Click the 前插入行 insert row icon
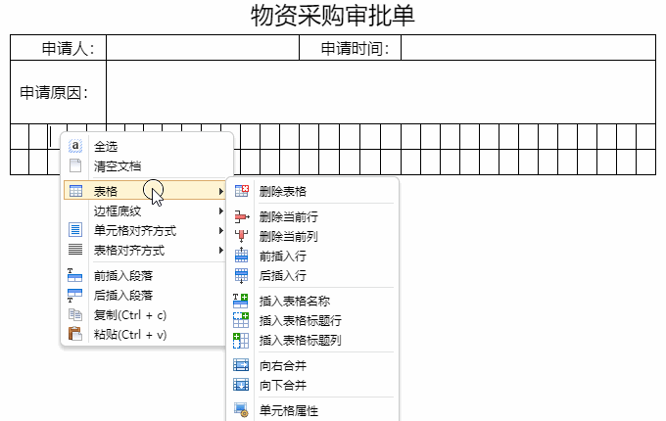Viewport: 666px width, 421px height. 242,256
